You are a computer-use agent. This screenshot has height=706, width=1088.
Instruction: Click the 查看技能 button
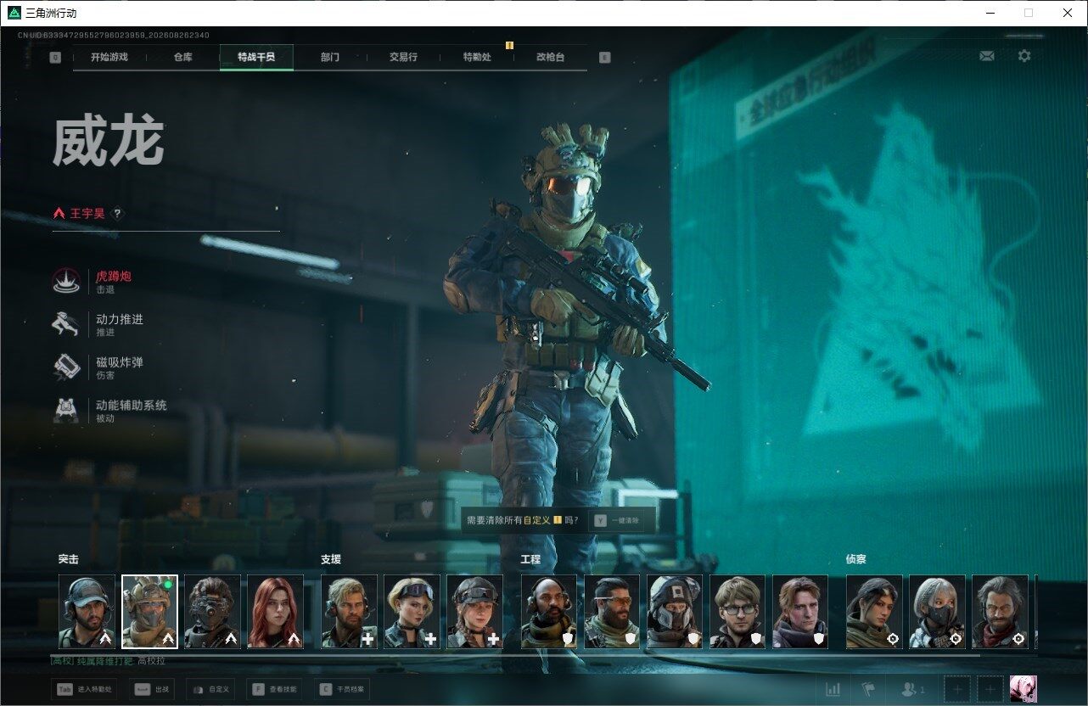pos(276,690)
